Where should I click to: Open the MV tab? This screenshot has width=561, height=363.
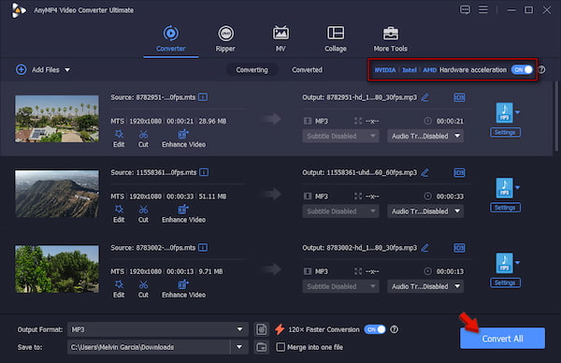(280, 38)
